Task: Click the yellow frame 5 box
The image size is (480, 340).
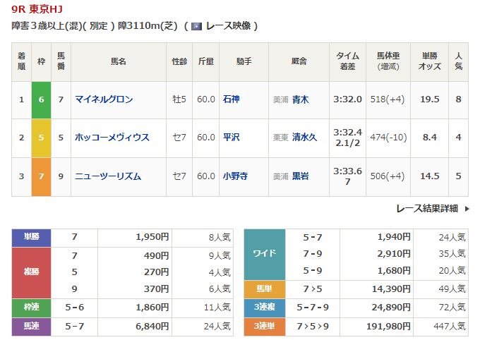Action: (x=41, y=138)
